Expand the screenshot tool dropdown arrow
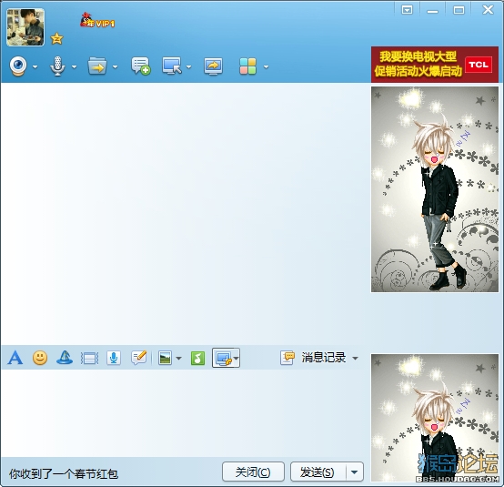Screen dimensions: 504x487 [x=236, y=358]
